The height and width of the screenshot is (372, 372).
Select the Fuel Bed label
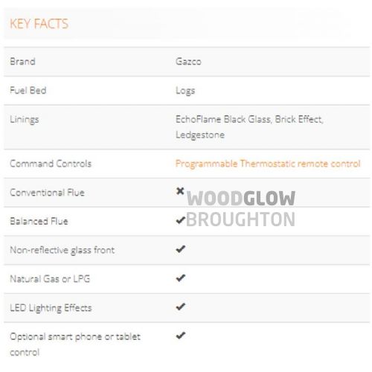click(x=28, y=90)
